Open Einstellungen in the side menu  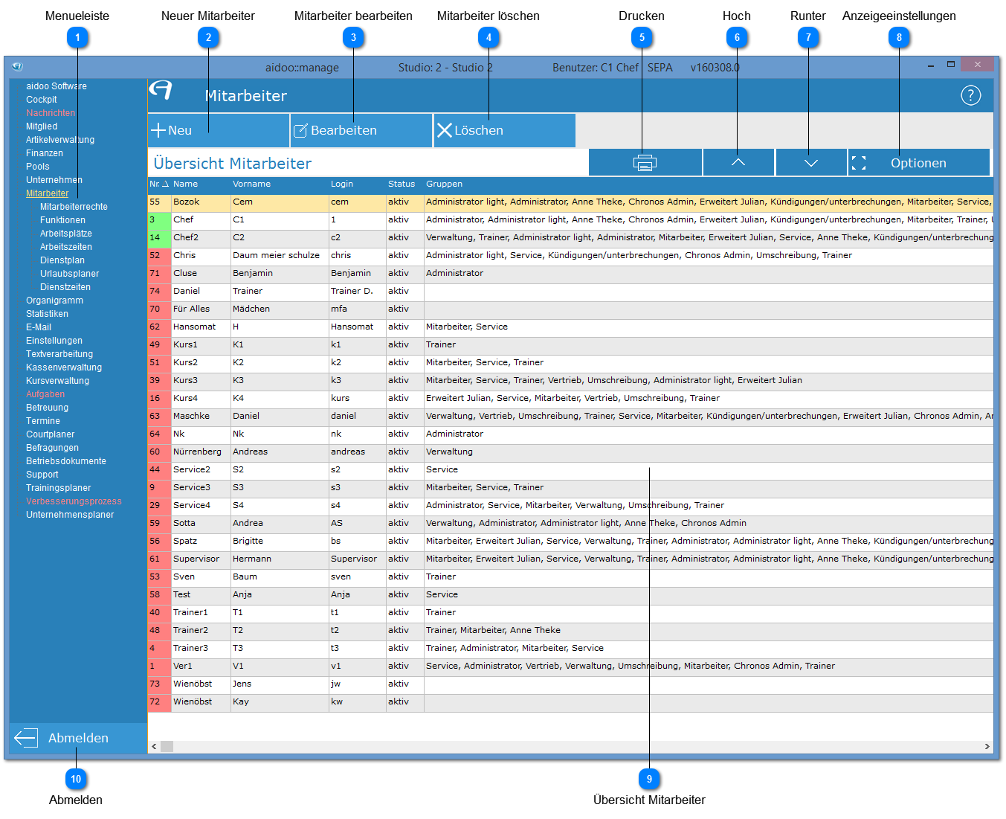(x=54, y=341)
